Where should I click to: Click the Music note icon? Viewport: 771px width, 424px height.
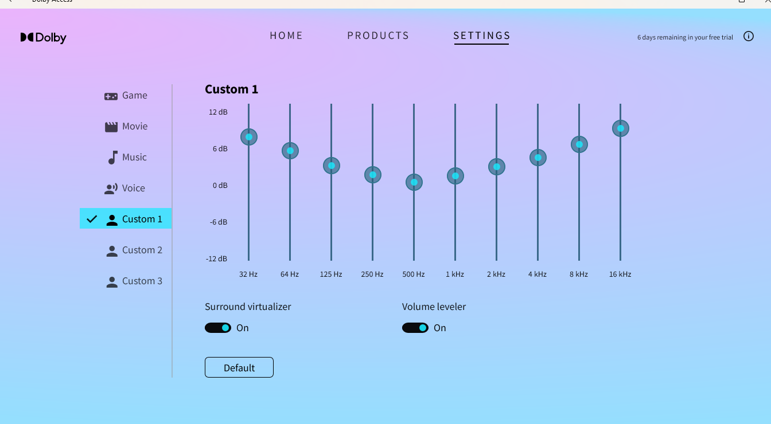coord(112,158)
